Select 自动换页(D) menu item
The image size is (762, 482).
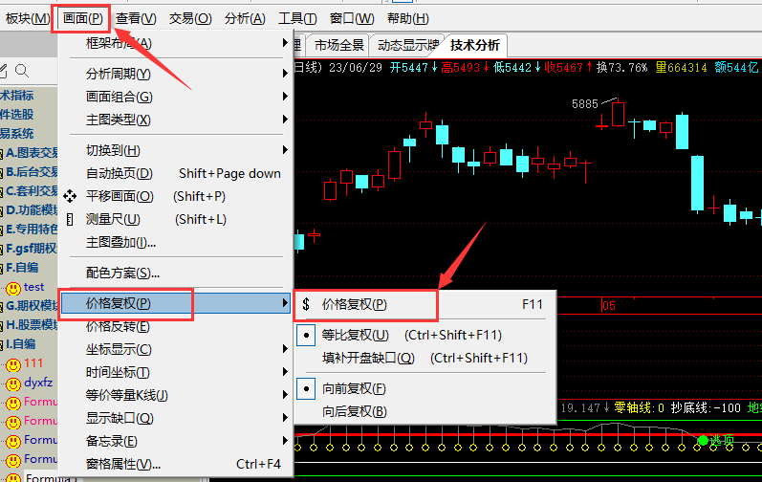176,173
